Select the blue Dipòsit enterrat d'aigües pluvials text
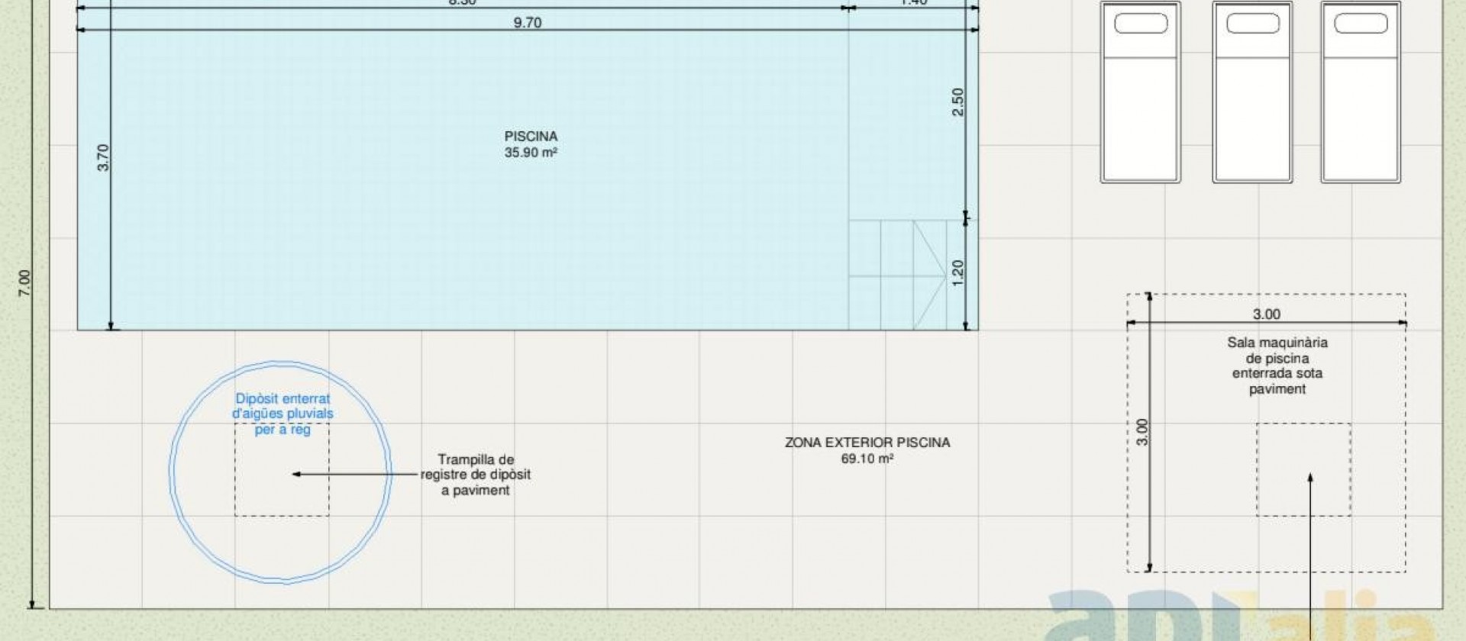The width and height of the screenshot is (1466, 641). coord(283,414)
